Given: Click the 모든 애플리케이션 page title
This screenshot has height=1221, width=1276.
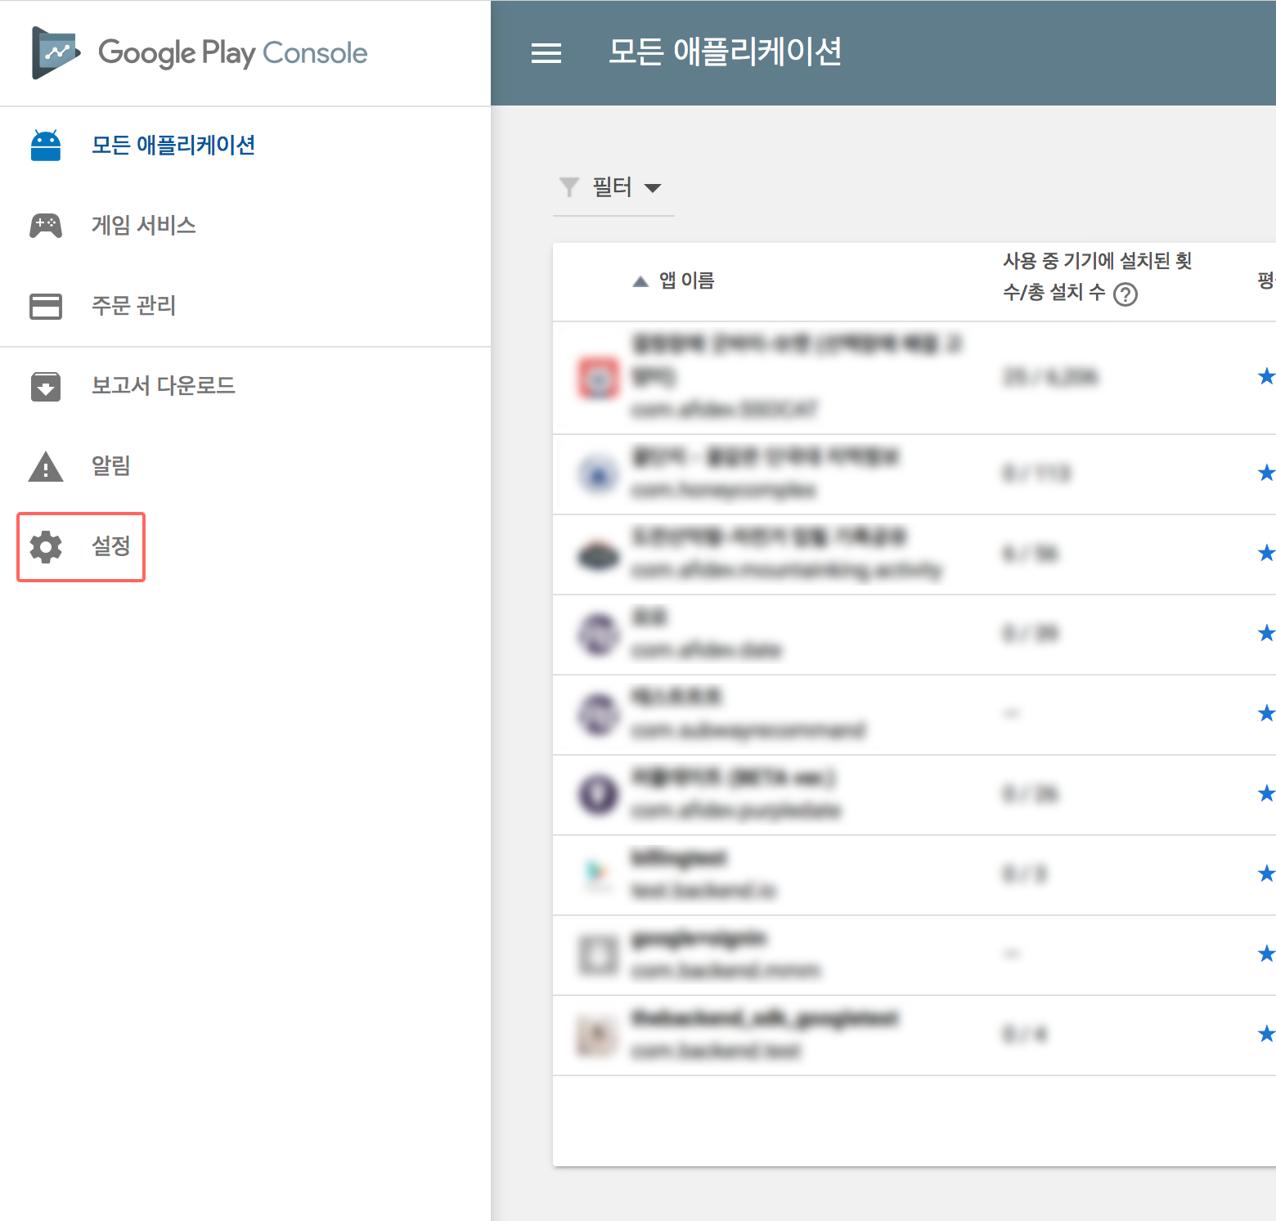Looking at the screenshot, I should coord(725,52).
